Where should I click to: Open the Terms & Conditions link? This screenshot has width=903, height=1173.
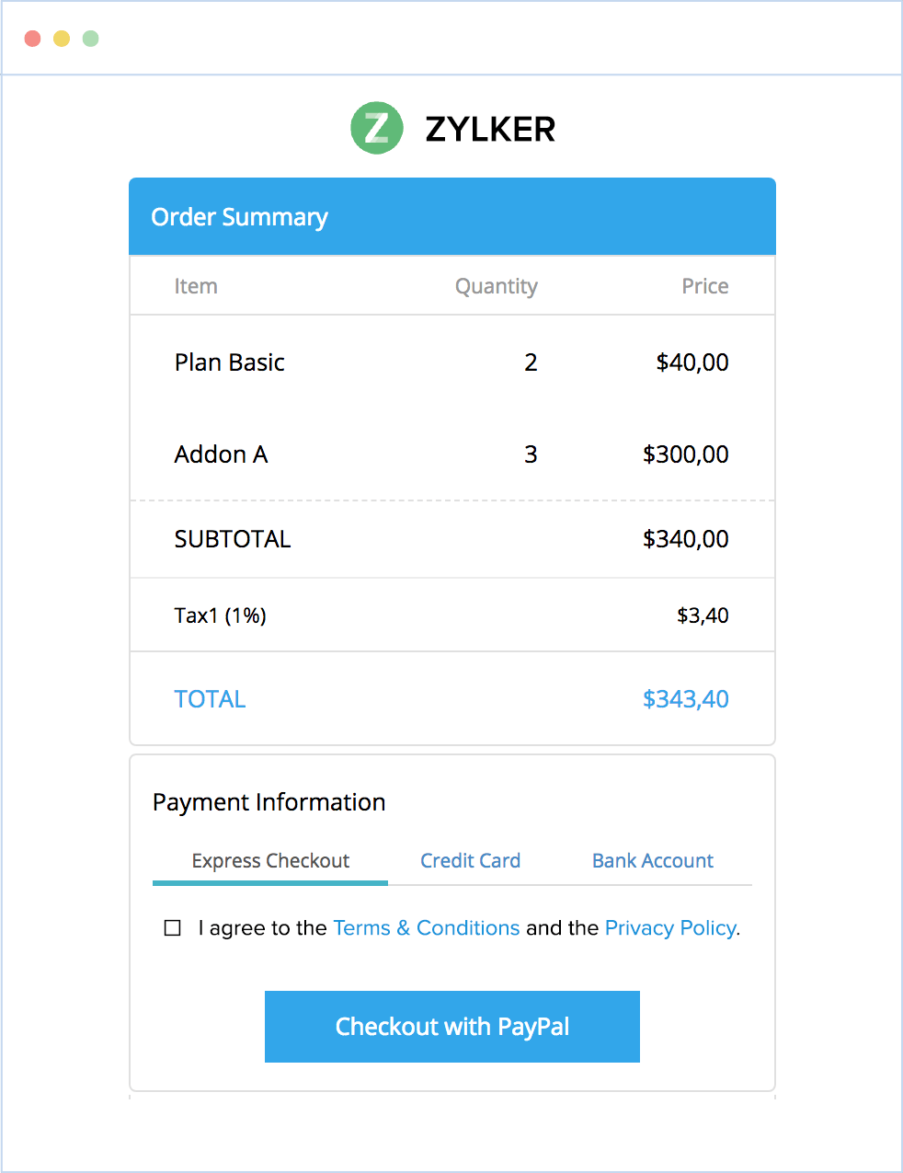pyautogui.click(x=426, y=928)
